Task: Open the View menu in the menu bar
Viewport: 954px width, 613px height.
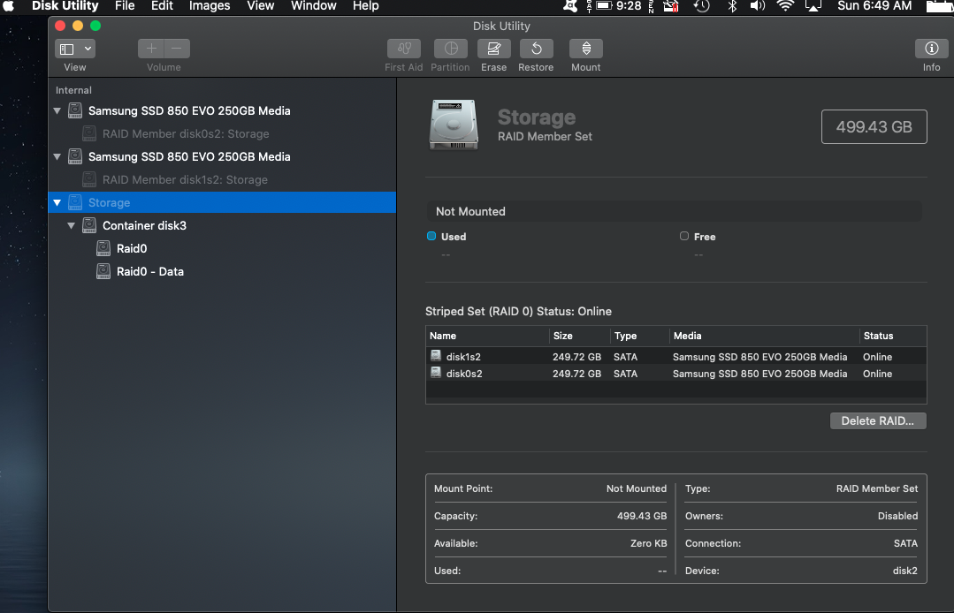Action: tap(261, 6)
